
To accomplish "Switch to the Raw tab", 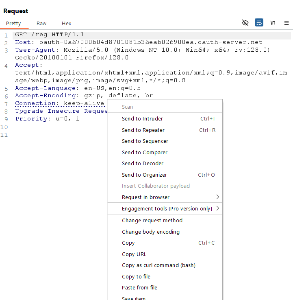I will click(41, 24).
